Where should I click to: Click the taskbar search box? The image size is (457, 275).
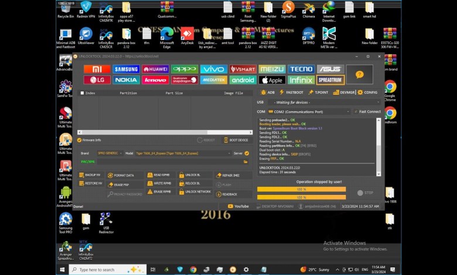coord(108,270)
